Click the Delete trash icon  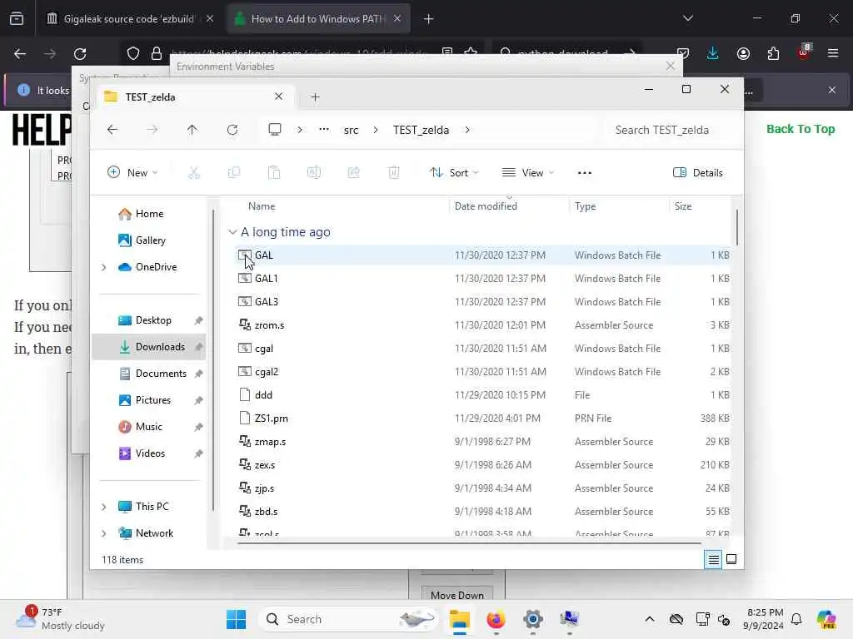[394, 173]
